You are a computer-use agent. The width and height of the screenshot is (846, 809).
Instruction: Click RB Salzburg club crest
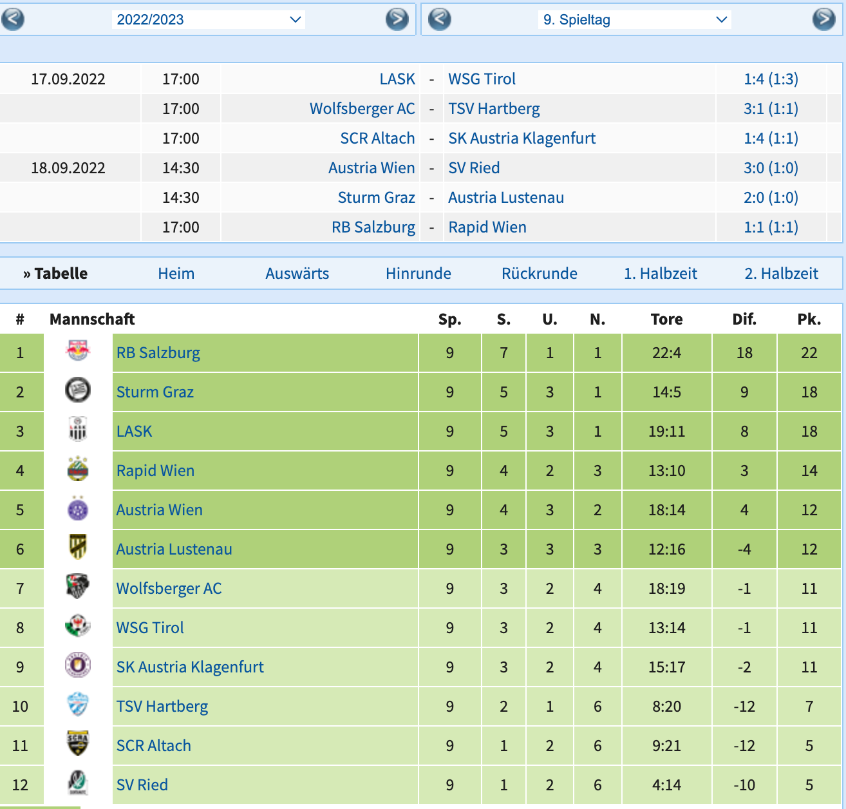[x=78, y=350]
